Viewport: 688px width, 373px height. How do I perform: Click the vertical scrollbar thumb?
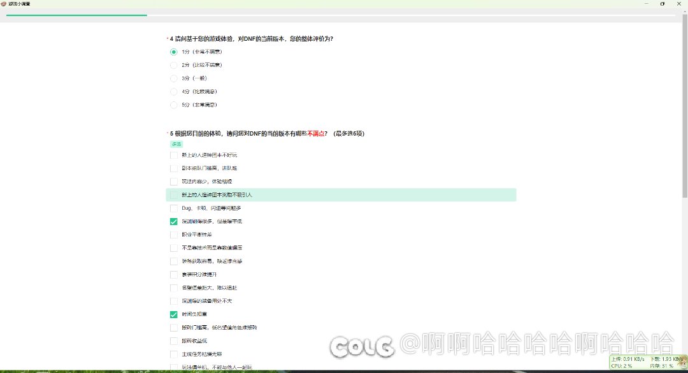click(x=684, y=105)
